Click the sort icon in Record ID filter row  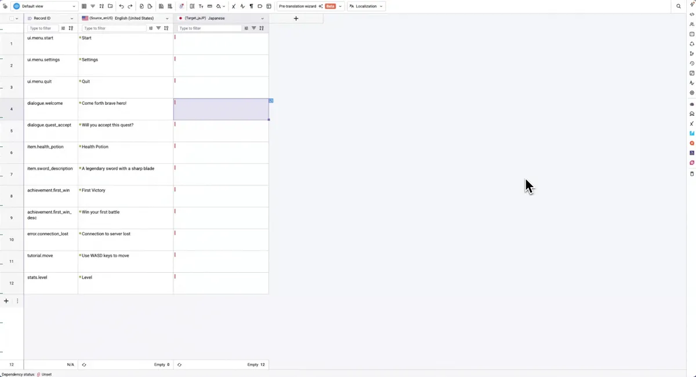71,28
